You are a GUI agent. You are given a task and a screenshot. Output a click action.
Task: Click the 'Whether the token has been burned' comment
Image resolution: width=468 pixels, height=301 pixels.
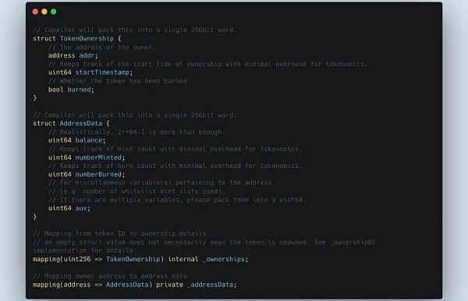coord(119,81)
